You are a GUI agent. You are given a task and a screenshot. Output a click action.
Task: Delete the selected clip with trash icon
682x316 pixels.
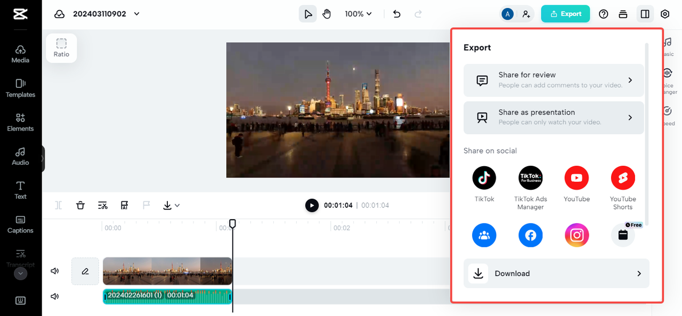pyautogui.click(x=80, y=205)
